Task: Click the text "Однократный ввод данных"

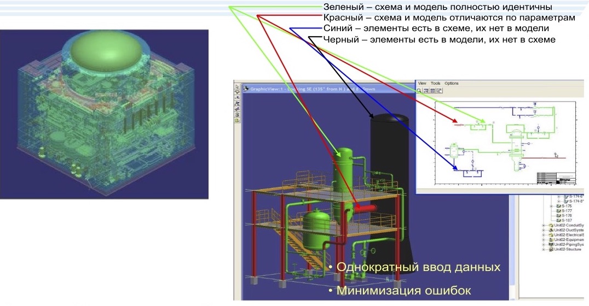Action: (x=418, y=267)
